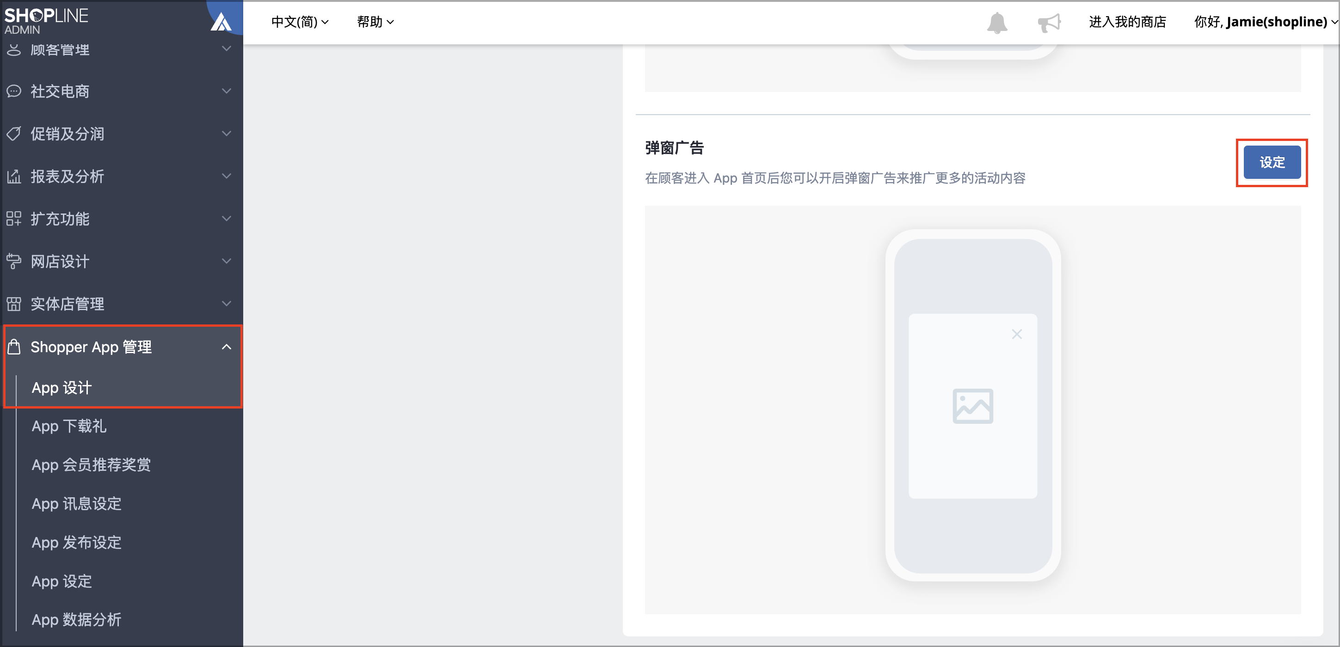Click the extensions grid-plus icon
Viewport: 1340px width, 647px height.
tap(14, 219)
